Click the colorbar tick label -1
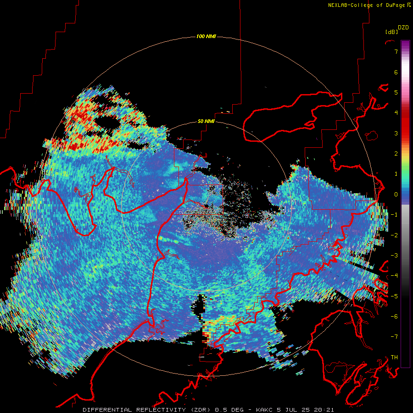The image size is (413, 413). pyautogui.click(x=394, y=215)
